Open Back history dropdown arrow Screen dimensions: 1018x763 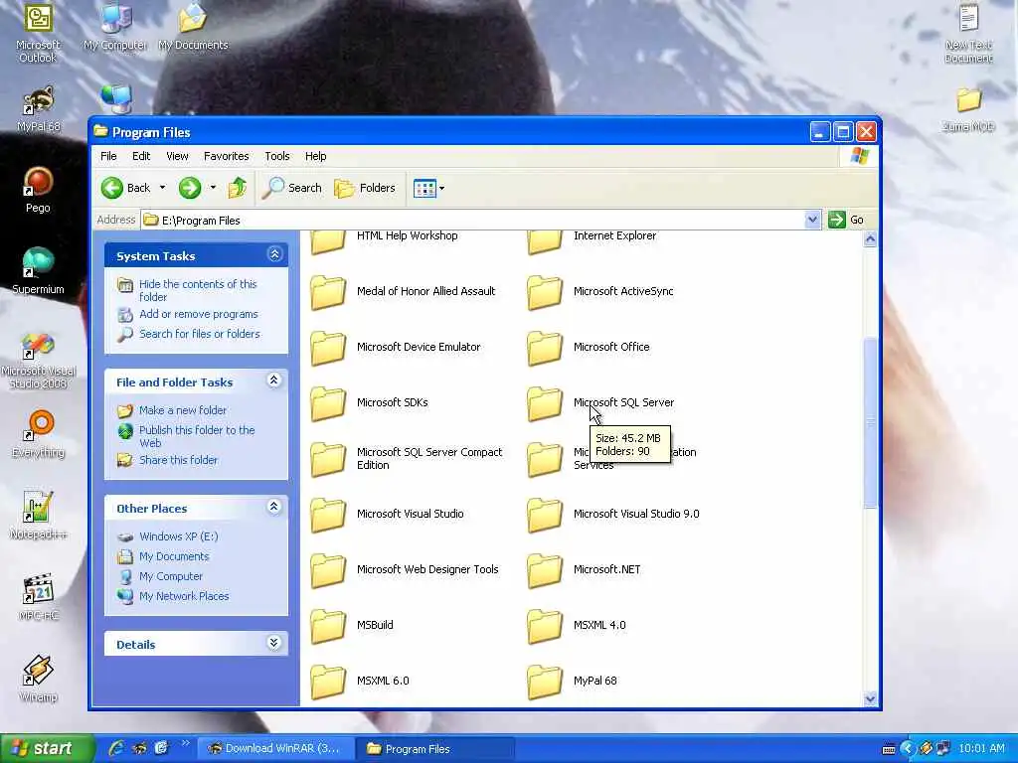click(x=162, y=188)
